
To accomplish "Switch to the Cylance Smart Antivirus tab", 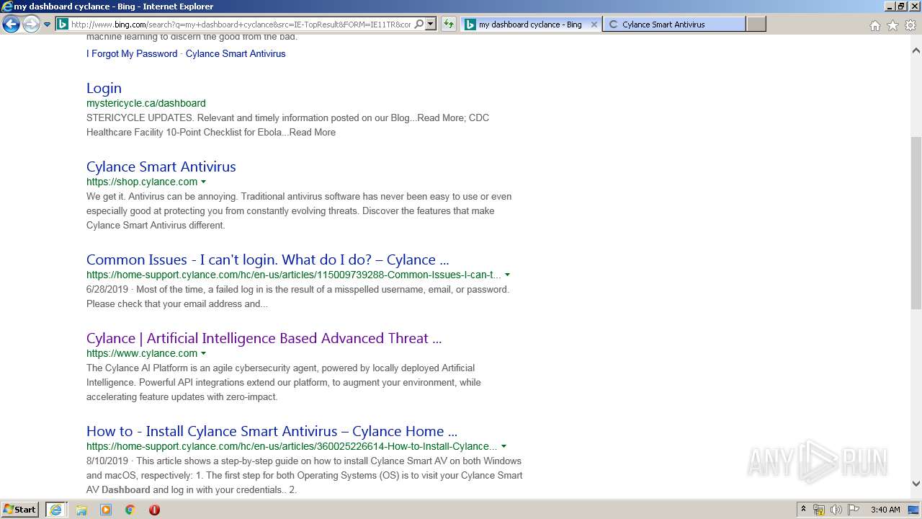I will [x=673, y=24].
